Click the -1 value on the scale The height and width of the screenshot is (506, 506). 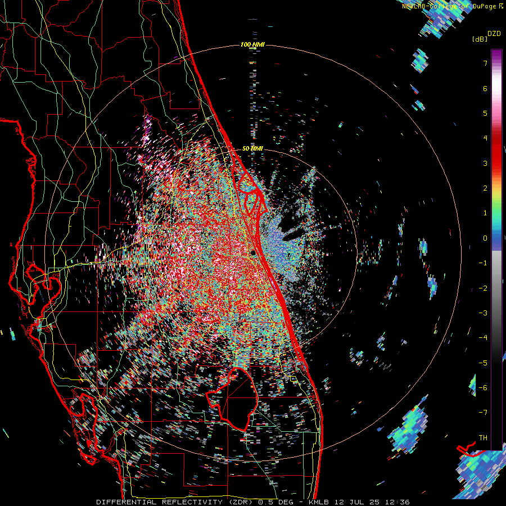483,263
